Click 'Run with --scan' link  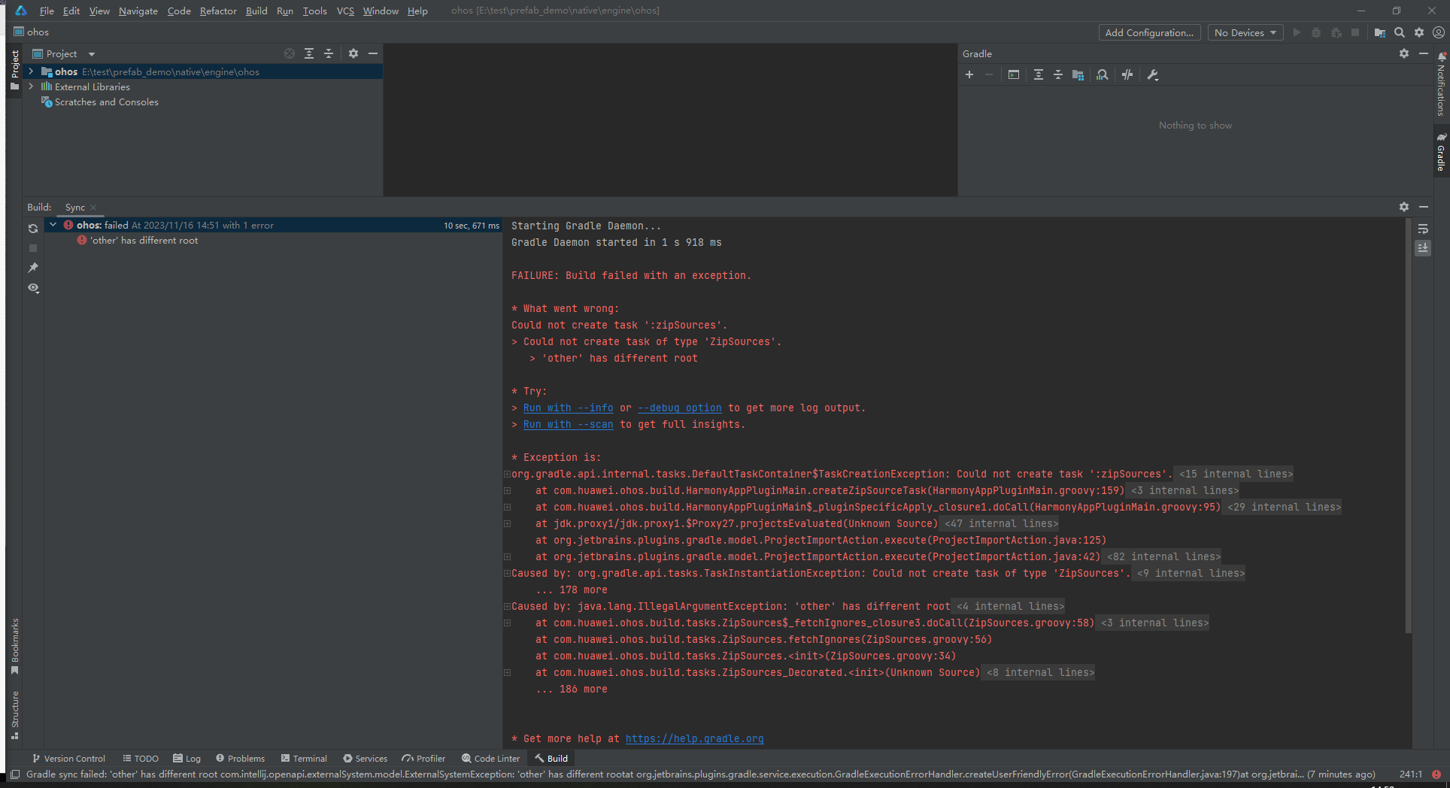tap(568, 424)
